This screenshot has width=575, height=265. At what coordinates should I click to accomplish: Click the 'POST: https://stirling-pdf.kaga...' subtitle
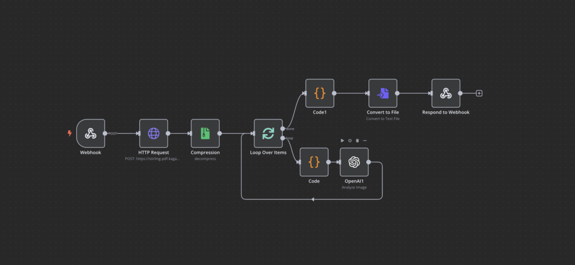(153, 159)
